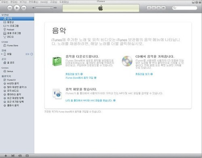The image size is (202, 158).
Task: Click the CD disc icon
Action: (x=127, y=61)
